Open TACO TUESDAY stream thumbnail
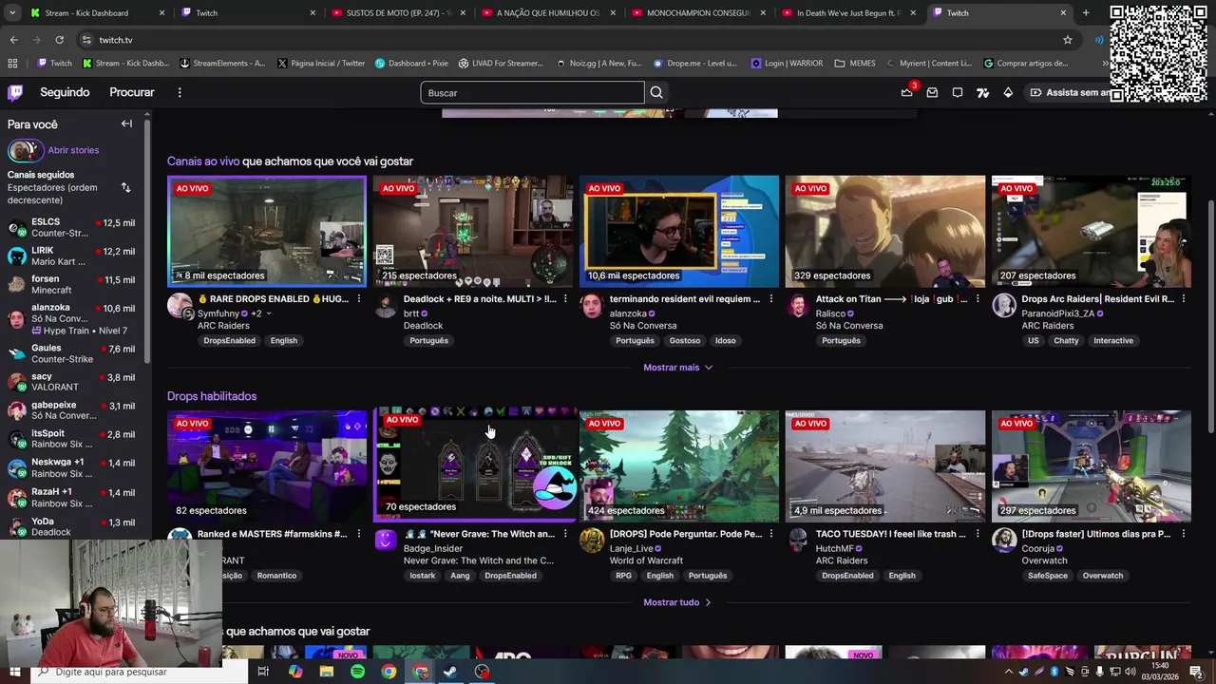This screenshot has width=1216, height=684. pos(885,466)
